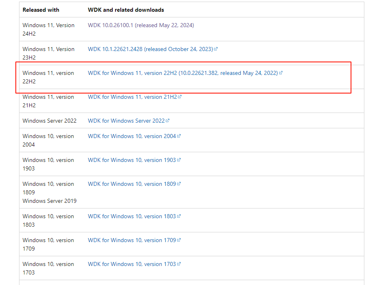Click external link icon beside the 22H2 WDK link
Viewport: 366px width, 285px height.
click(281, 73)
